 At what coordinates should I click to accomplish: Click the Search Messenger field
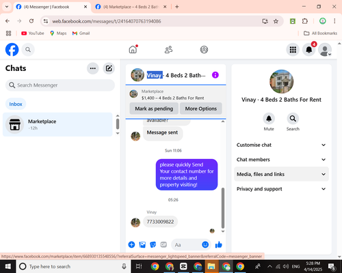pyautogui.click(x=60, y=85)
